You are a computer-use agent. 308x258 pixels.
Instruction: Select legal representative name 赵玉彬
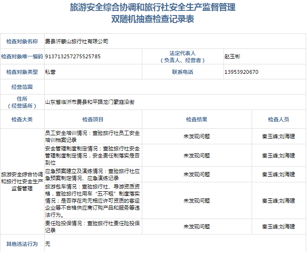tap(232, 57)
